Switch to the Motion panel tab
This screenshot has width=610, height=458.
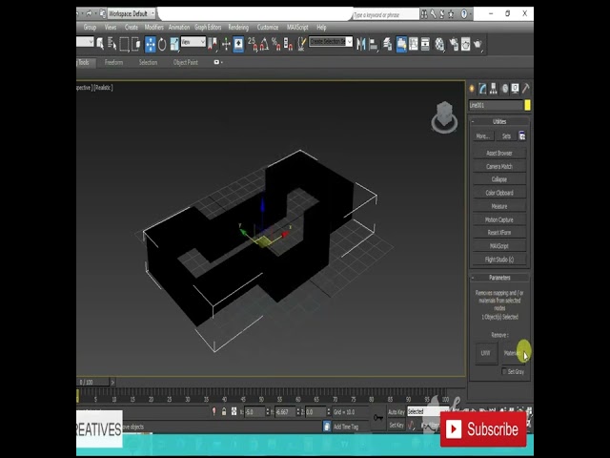[x=504, y=89]
